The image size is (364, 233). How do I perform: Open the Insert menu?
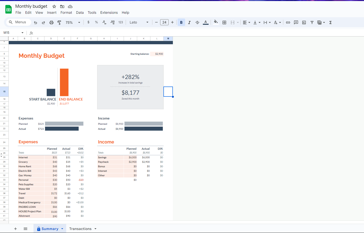[52, 12]
